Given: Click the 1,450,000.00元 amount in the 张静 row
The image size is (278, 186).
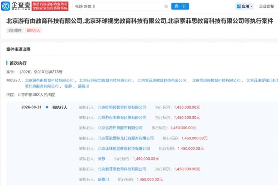Looking at the screenshot, I should [x=146, y=159].
